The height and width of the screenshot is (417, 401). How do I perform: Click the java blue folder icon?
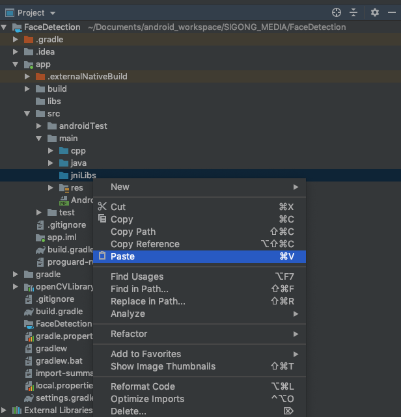[x=64, y=163]
